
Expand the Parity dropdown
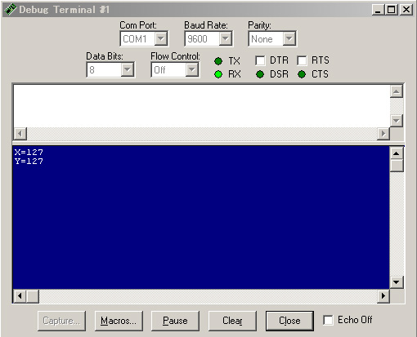[289, 39]
